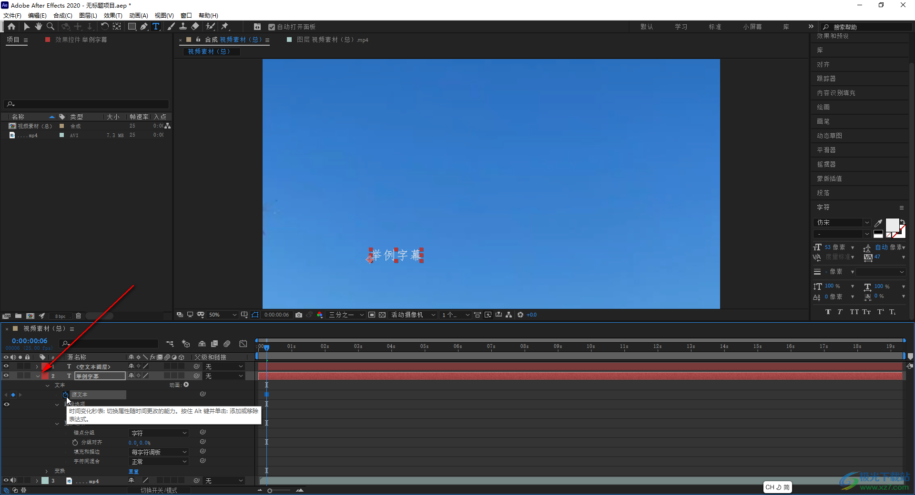
Task: Switch to the 效果控件 举例字幕 tab
Action: 81,40
